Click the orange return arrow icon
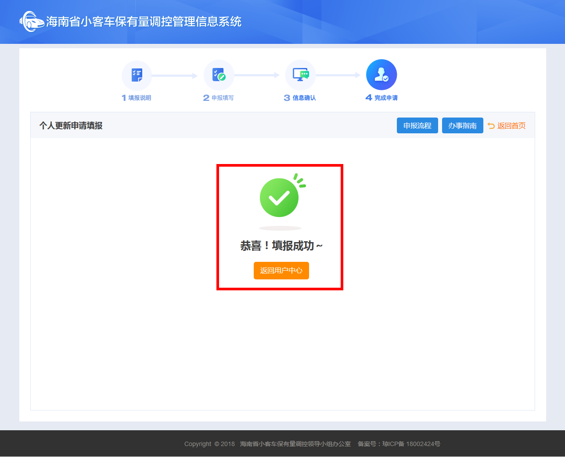Screen dimensions: 565x457 click(491, 126)
